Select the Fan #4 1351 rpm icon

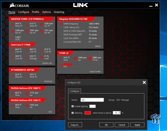pos(41,31)
